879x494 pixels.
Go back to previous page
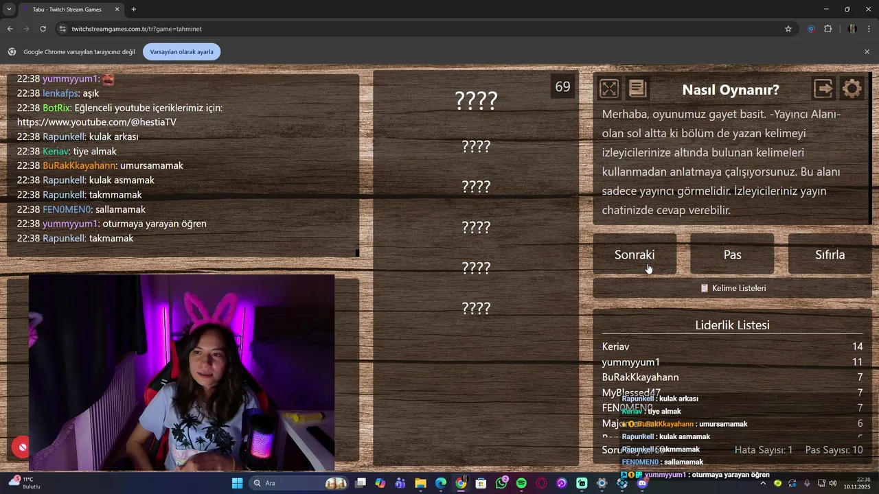10,29
